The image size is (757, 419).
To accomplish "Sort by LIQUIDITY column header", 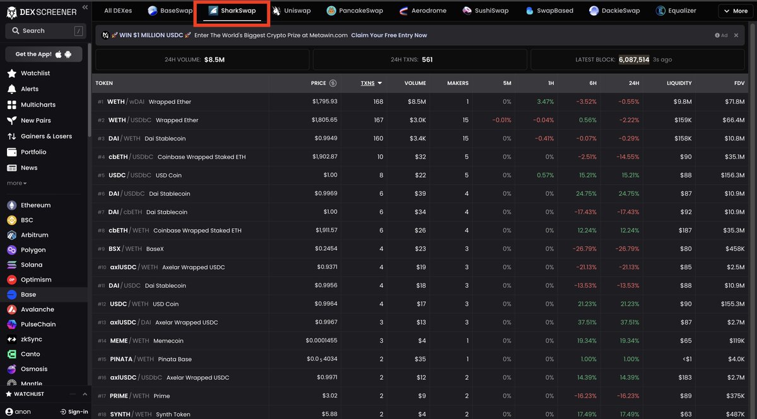I will [x=679, y=83].
